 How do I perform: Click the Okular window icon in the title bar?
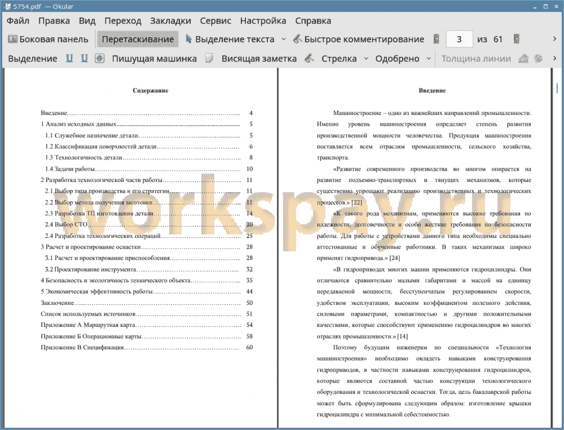(7, 6)
